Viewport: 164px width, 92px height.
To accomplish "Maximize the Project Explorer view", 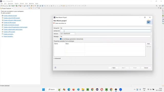I will [x=39, y=8].
